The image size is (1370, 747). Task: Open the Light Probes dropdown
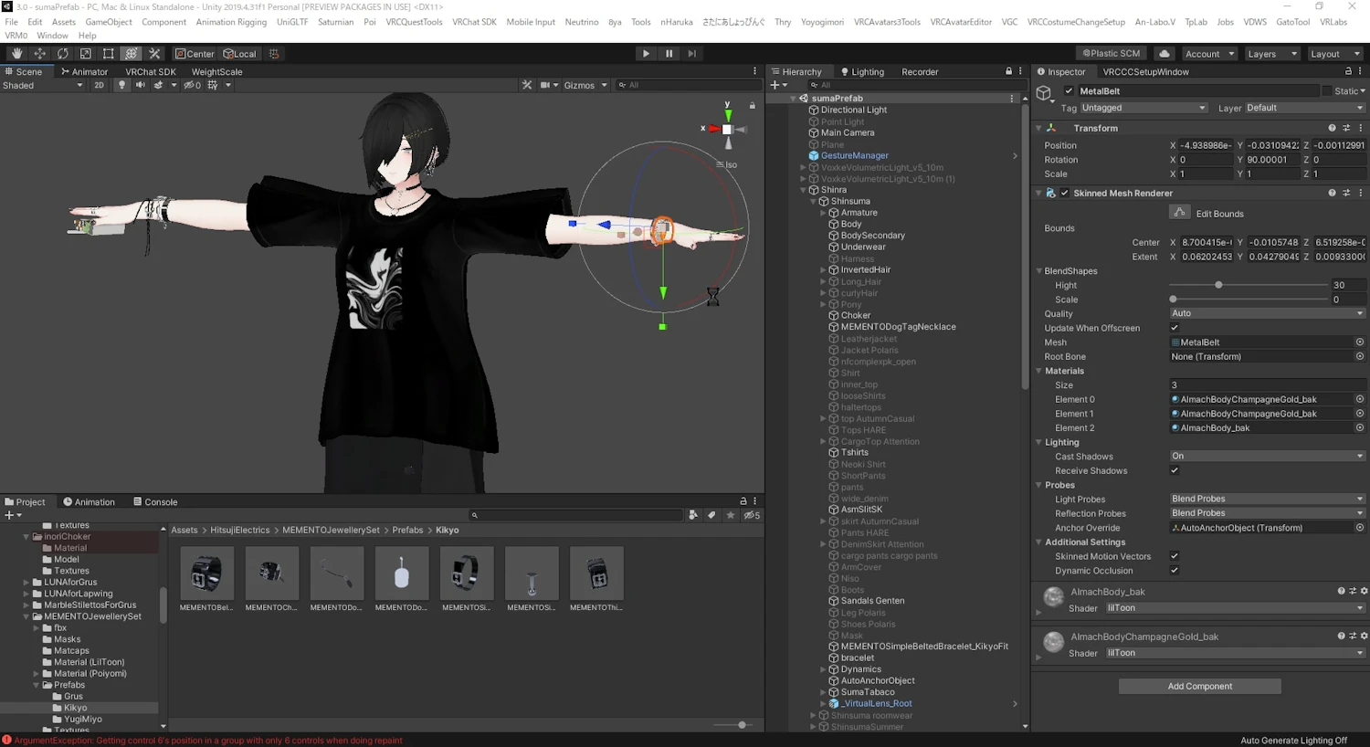coord(1268,499)
